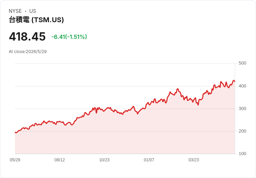Click the 400 price axis label
Image resolution: width=256 pixels, height=178 pixels.
pos(242,86)
